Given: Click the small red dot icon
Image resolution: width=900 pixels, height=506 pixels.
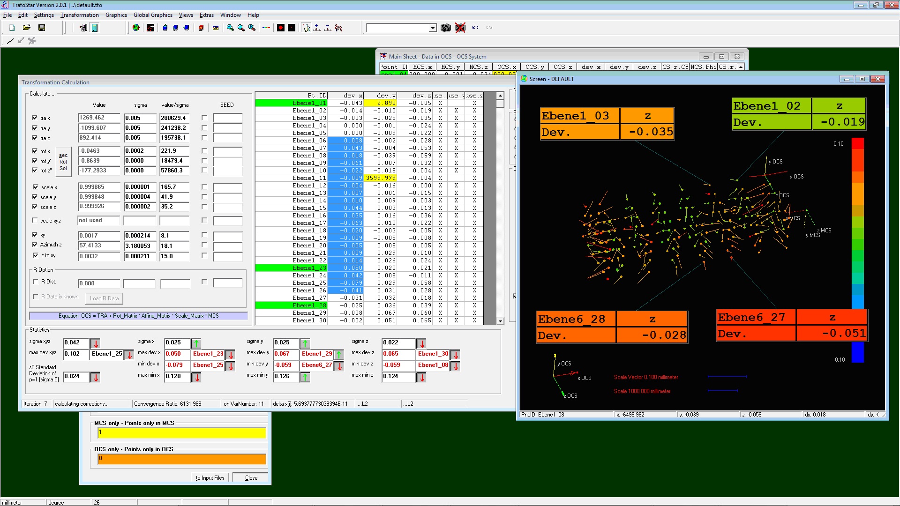Looking at the screenshot, I should tap(292, 28).
